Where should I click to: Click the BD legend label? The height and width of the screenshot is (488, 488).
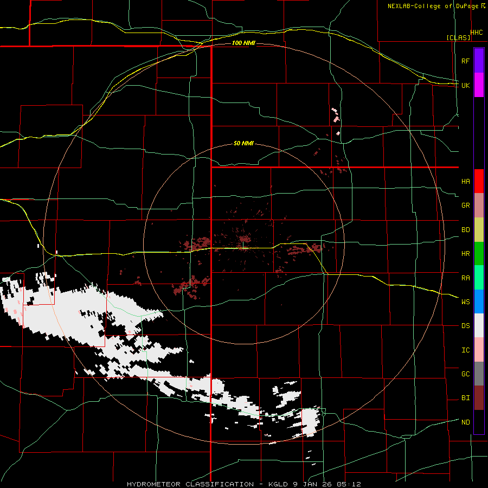pyautogui.click(x=465, y=230)
